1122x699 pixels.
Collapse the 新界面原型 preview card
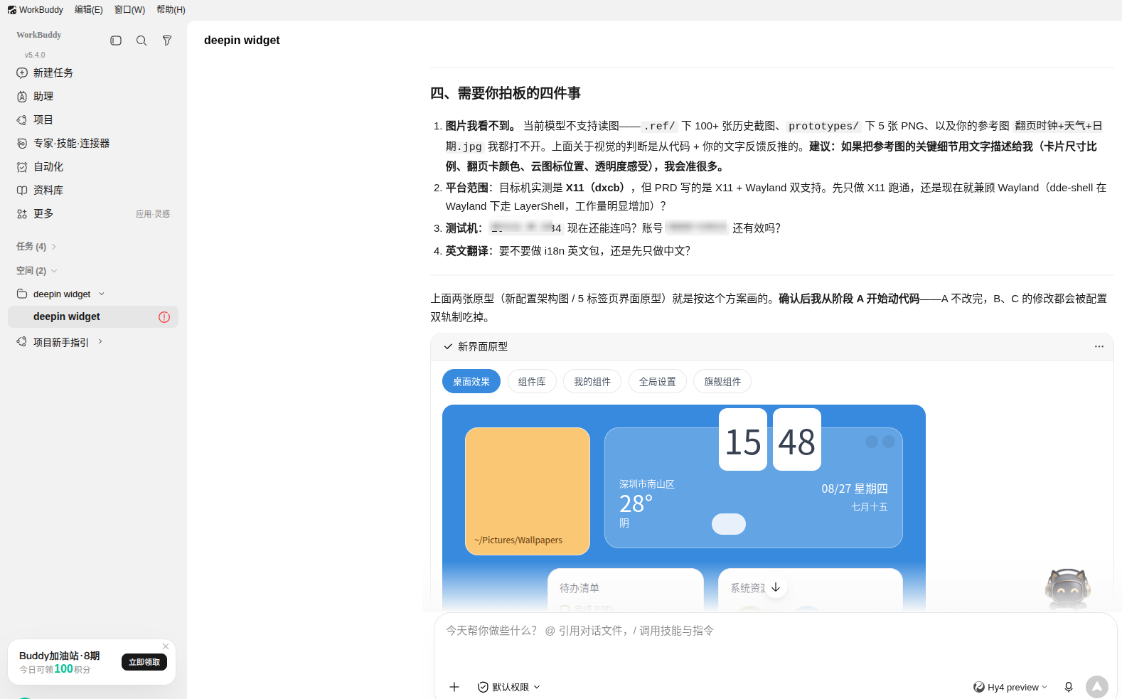pos(448,346)
